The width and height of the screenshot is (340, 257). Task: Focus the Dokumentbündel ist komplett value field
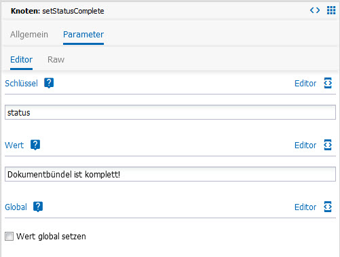170,174
